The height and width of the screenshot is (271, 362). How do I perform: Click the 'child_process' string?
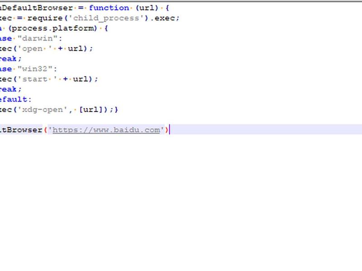click(x=106, y=18)
